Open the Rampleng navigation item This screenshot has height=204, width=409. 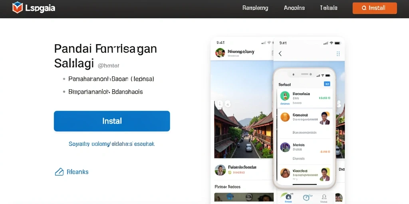point(255,8)
